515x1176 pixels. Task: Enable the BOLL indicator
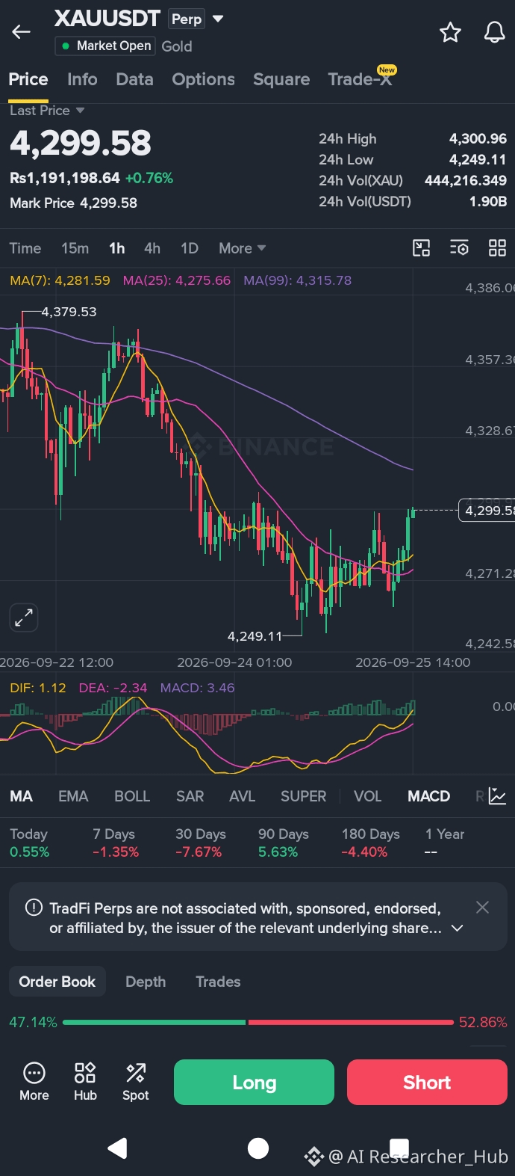[x=132, y=796]
